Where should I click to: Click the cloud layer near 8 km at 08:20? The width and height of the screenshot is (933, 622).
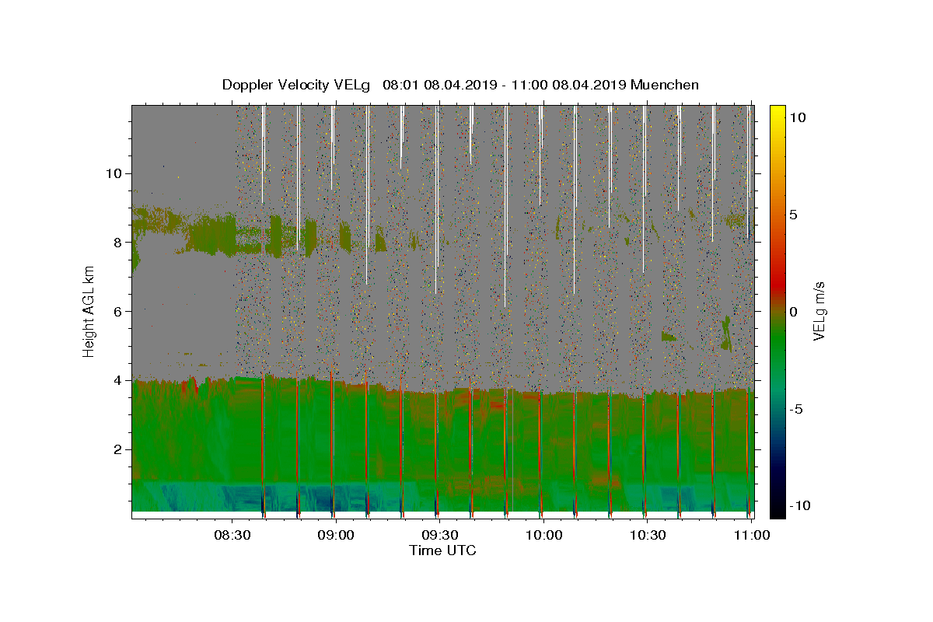point(210,236)
